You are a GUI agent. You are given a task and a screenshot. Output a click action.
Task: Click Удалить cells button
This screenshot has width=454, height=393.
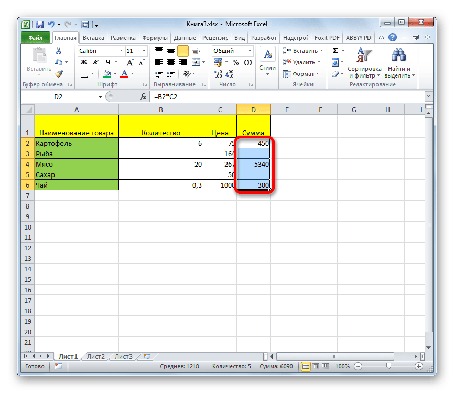click(x=301, y=62)
